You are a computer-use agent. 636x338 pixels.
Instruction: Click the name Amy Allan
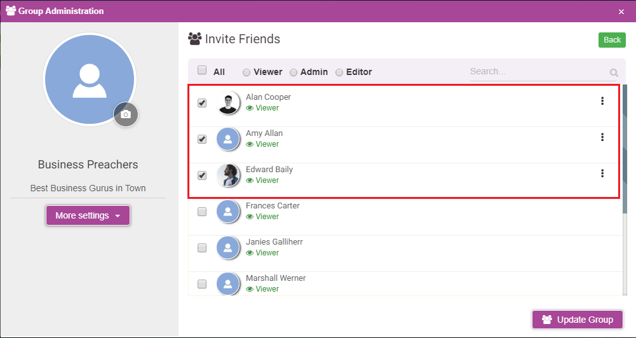(264, 133)
